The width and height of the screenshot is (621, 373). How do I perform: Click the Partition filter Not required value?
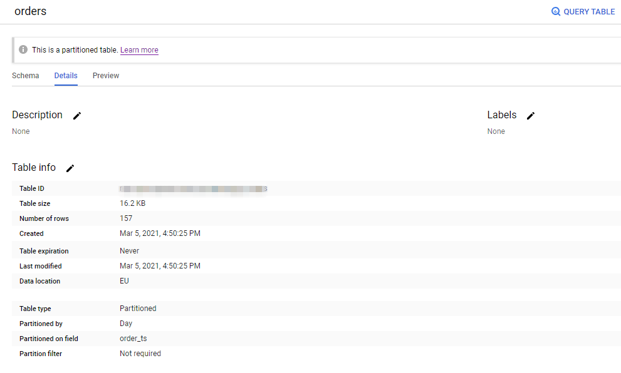click(140, 354)
